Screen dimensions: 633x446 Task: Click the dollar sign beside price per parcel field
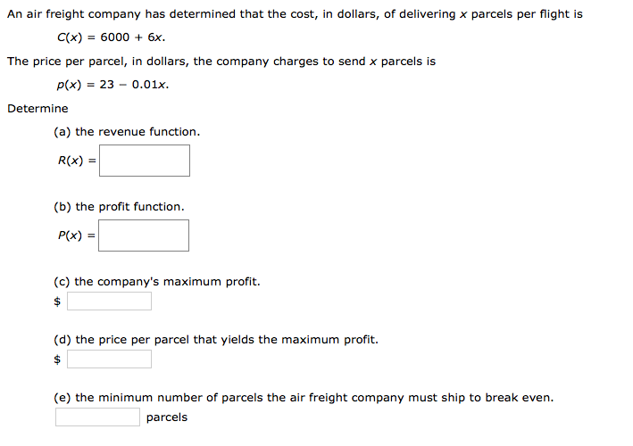pyautogui.click(x=57, y=359)
